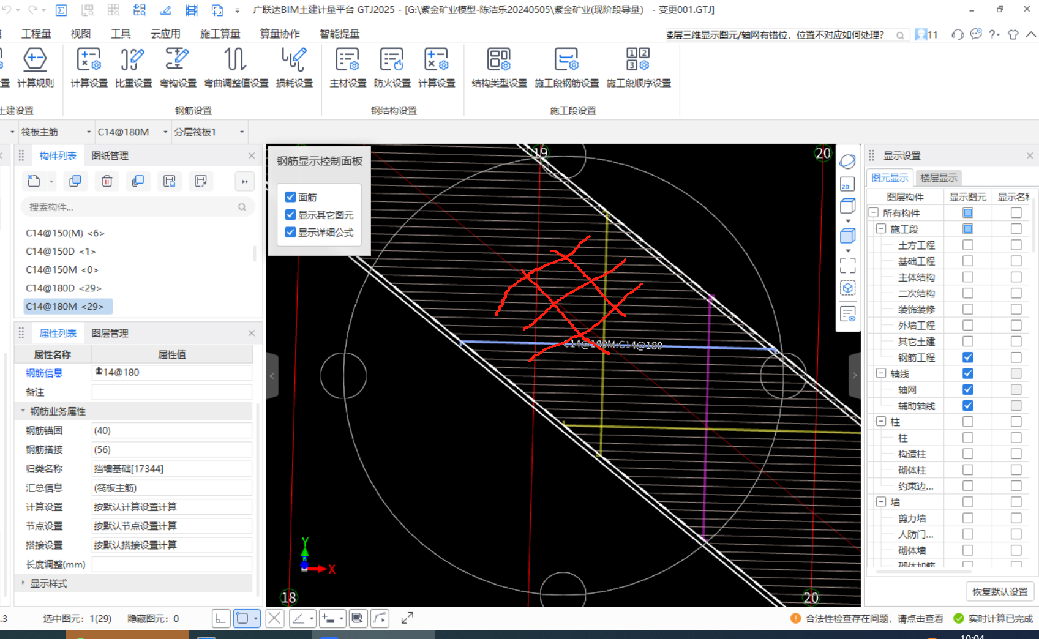
Task: Open 计算规则 calculation rules tool
Action: 35,67
